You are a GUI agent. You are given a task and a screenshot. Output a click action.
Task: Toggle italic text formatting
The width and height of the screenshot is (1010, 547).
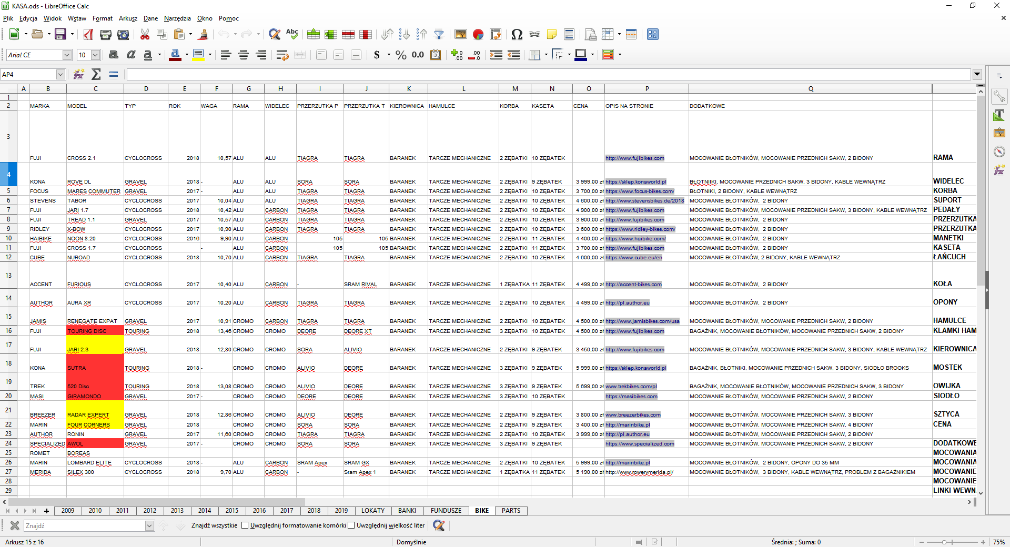click(130, 55)
